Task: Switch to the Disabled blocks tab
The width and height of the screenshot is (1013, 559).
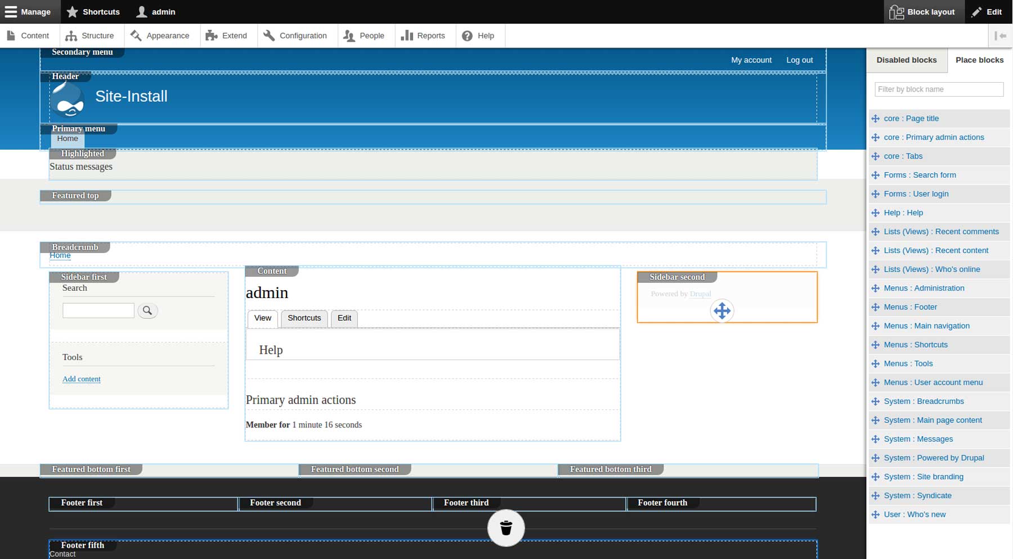Action: pos(906,60)
